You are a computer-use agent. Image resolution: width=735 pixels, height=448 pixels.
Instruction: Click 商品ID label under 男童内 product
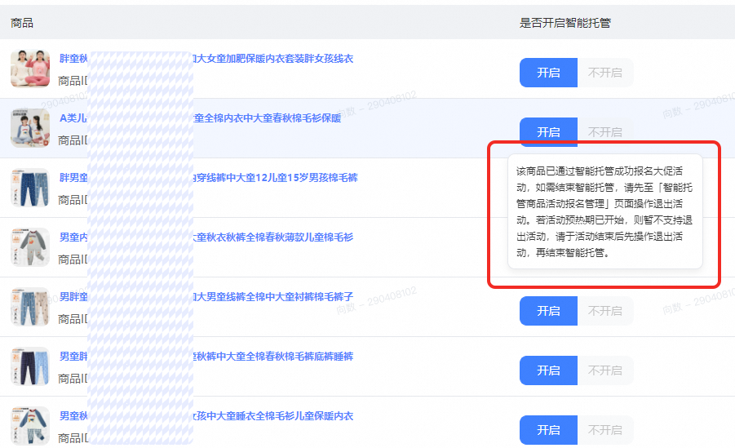click(x=73, y=259)
